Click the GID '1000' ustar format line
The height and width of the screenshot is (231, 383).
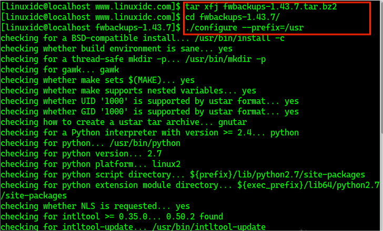pos(149,111)
